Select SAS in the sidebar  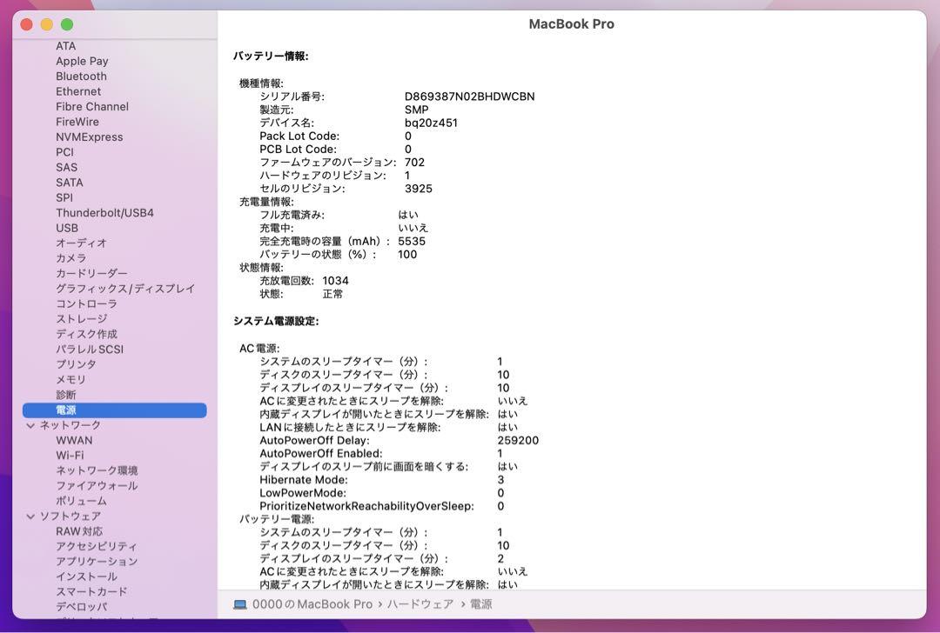coord(66,167)
